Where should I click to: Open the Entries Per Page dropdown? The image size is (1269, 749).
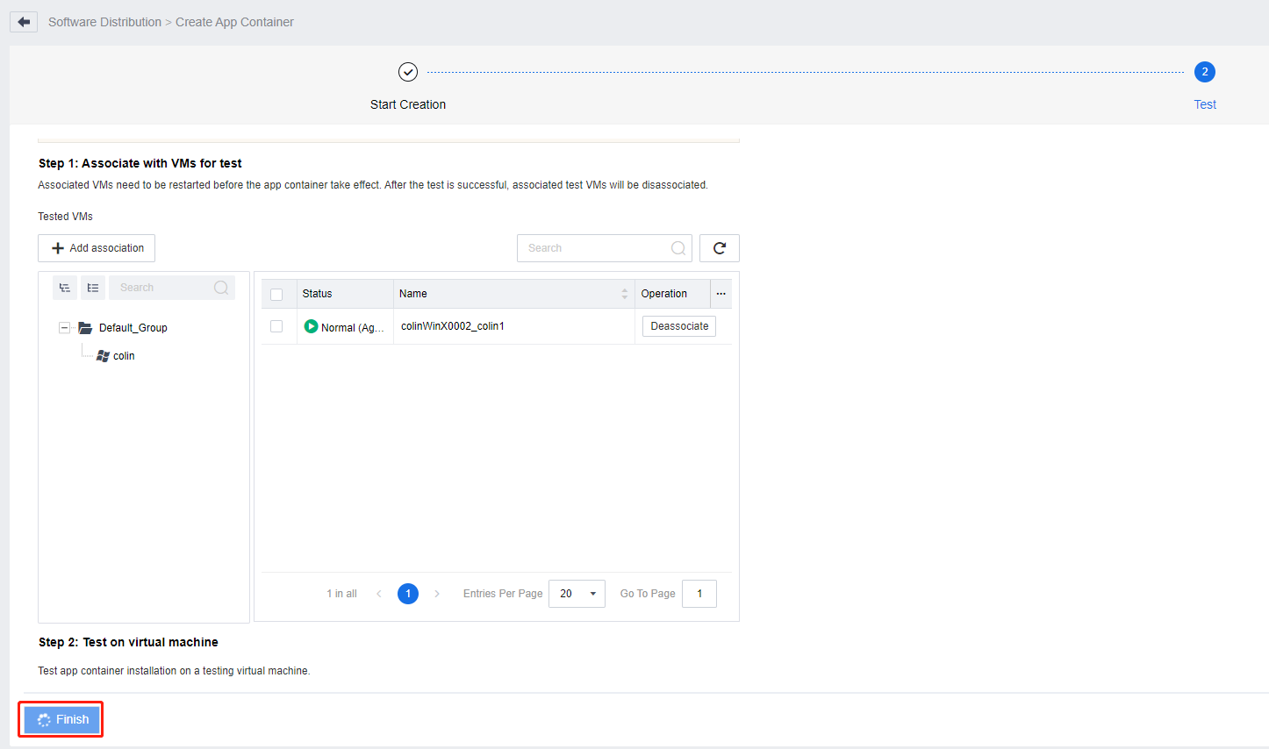pyautogui.click(x=577, y=594)
